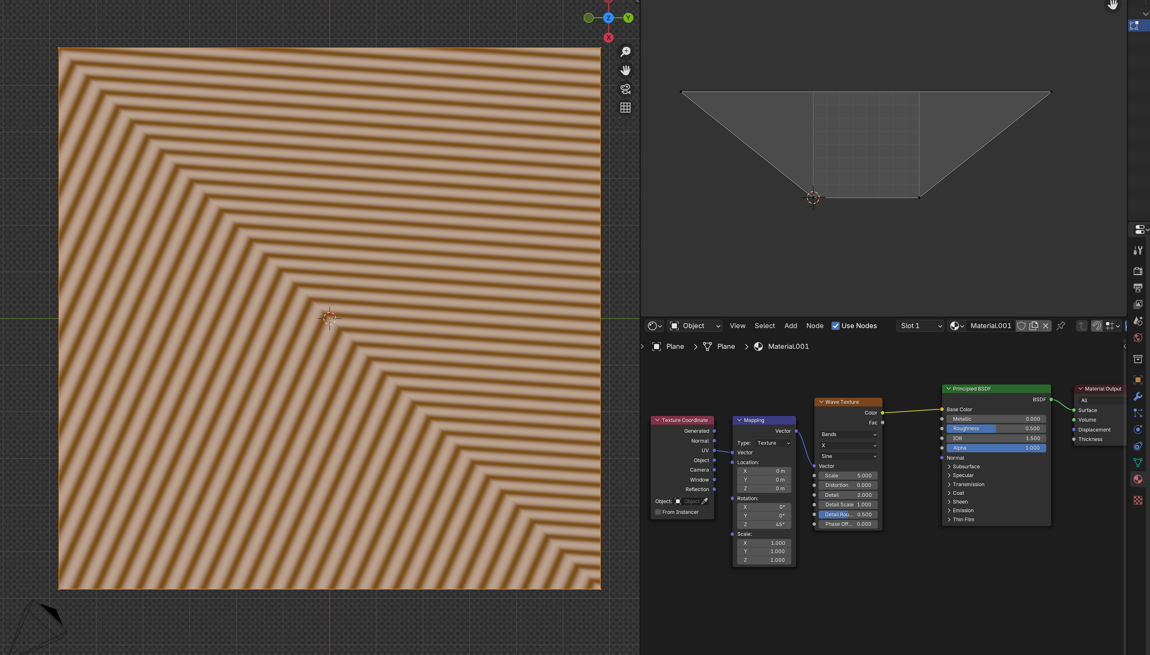Screen dimensions: 1150x655
Task: Enable From Instancer checkbox
Action: pos(658,512)
